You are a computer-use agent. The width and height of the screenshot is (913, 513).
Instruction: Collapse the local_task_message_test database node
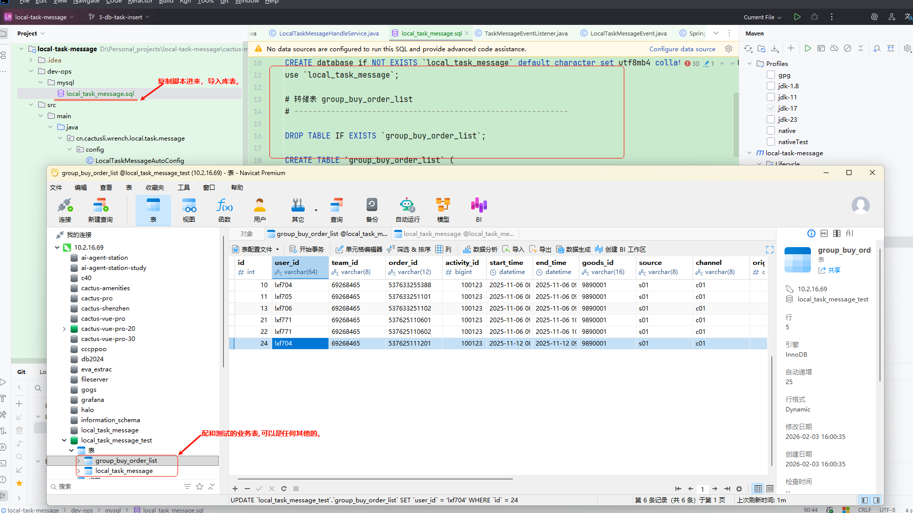(x=64, y=440)
